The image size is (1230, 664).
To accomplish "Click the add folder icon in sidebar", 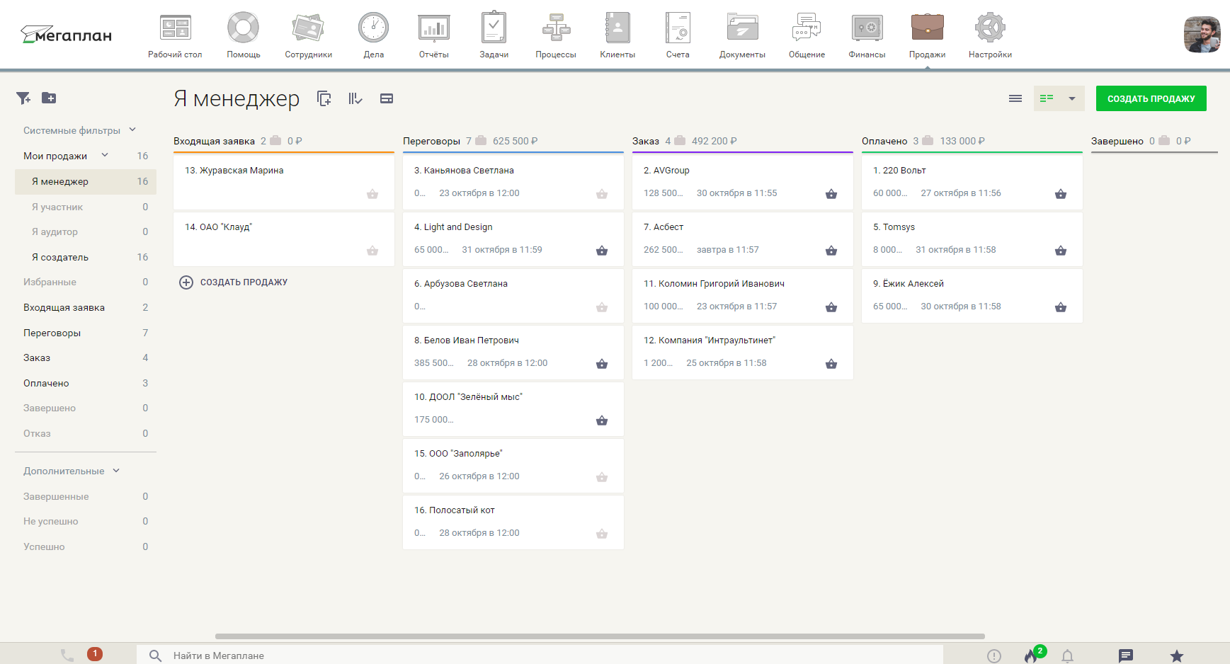I will [x=49, y=98].
